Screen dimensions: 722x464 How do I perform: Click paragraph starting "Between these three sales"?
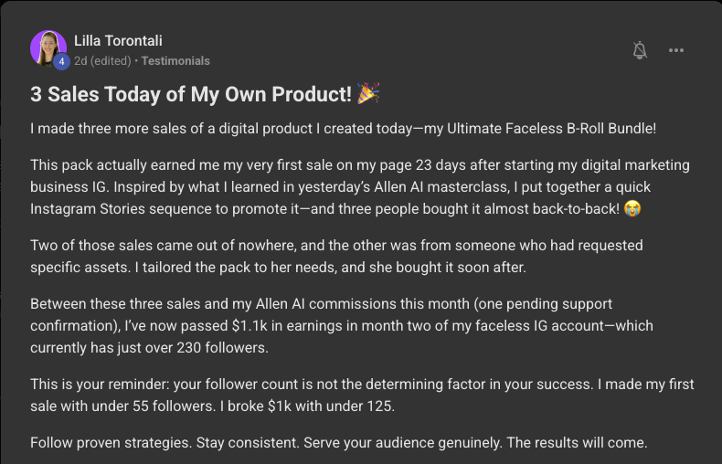click(342, 325)
